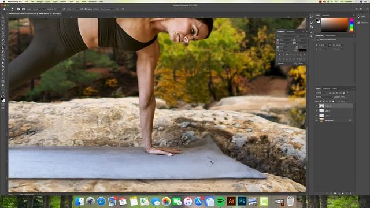The image size is (370, 208).
Task: Click the Delete layer trash icon
Action: point(350,194)
